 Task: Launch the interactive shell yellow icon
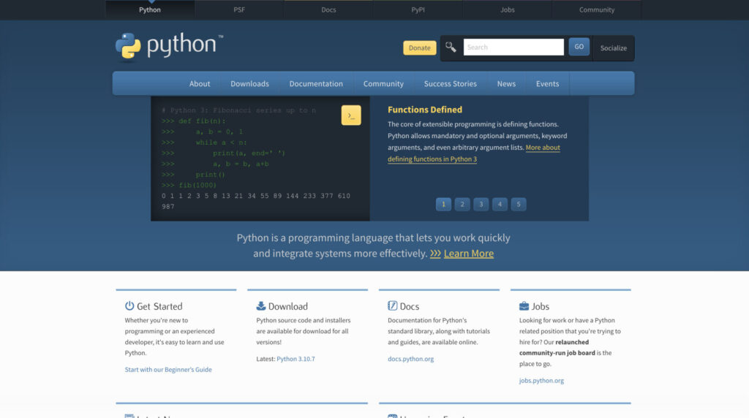[351, 115]
